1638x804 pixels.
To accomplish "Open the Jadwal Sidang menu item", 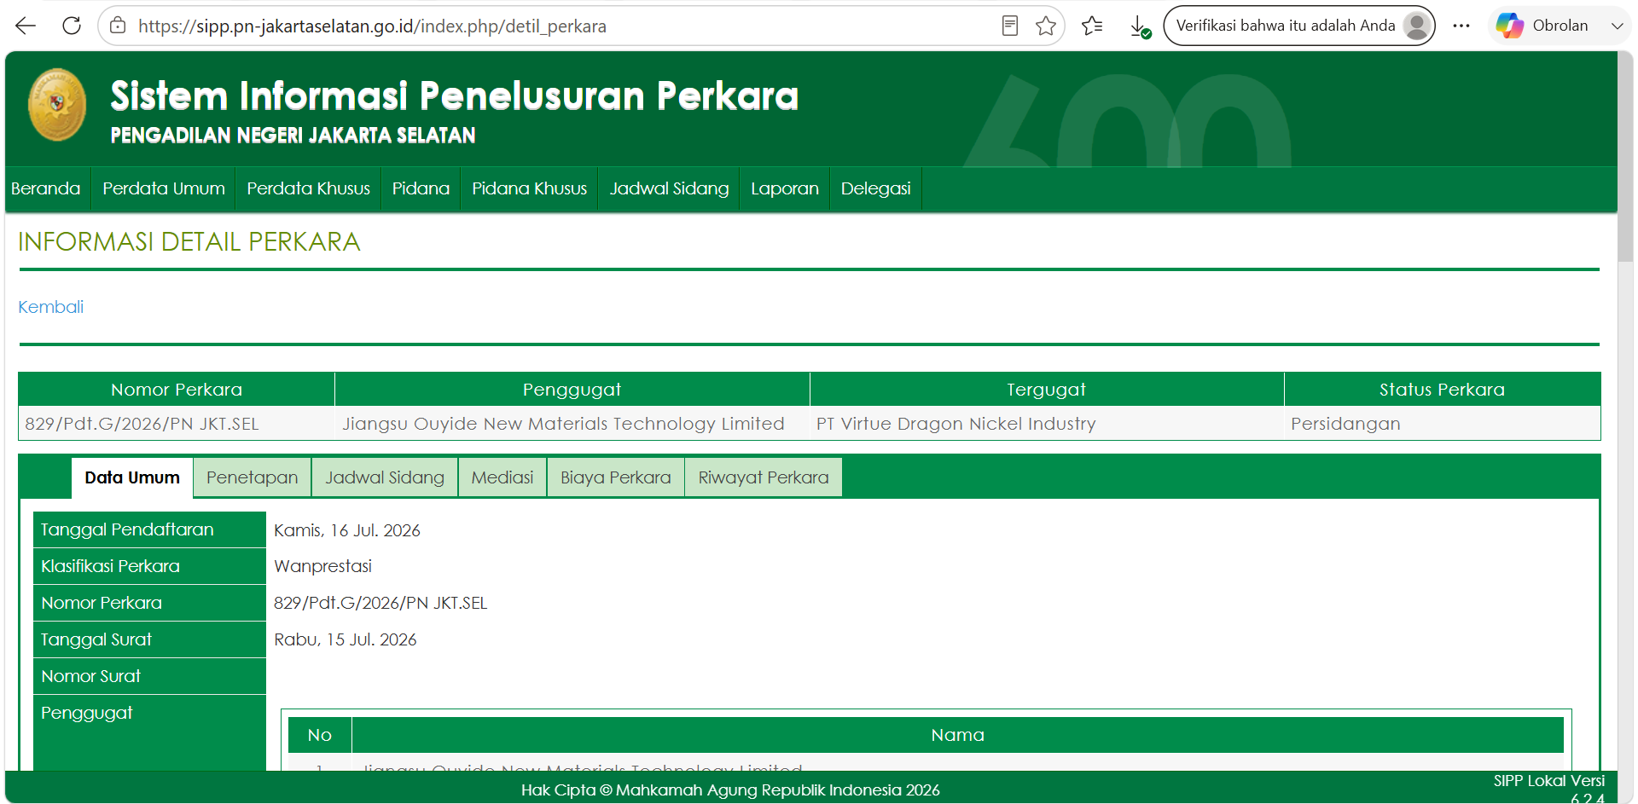I will pos(669,188).
